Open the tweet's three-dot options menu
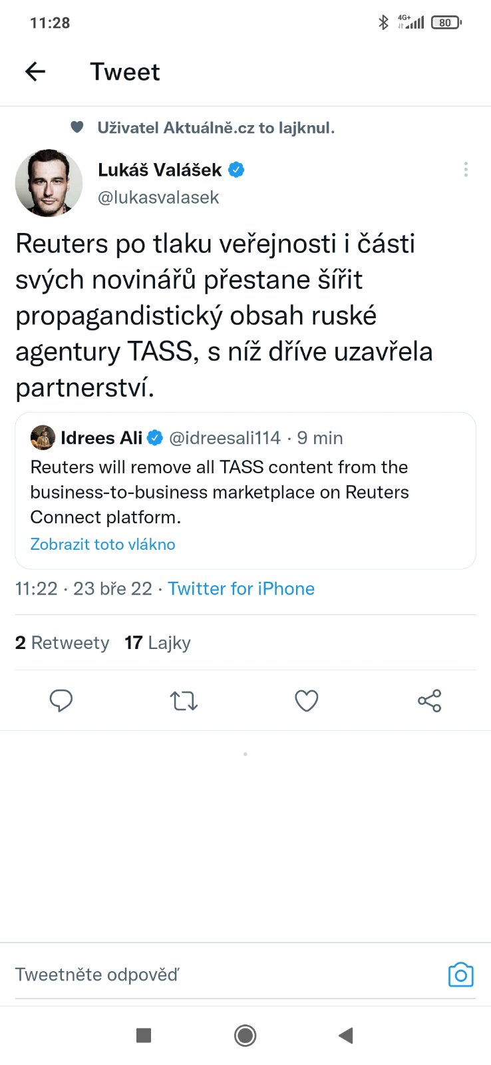 (x=466, y=170)
